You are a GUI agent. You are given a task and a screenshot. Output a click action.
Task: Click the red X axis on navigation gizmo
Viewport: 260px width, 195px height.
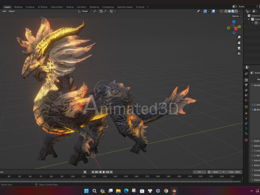(x=236, y=29)
